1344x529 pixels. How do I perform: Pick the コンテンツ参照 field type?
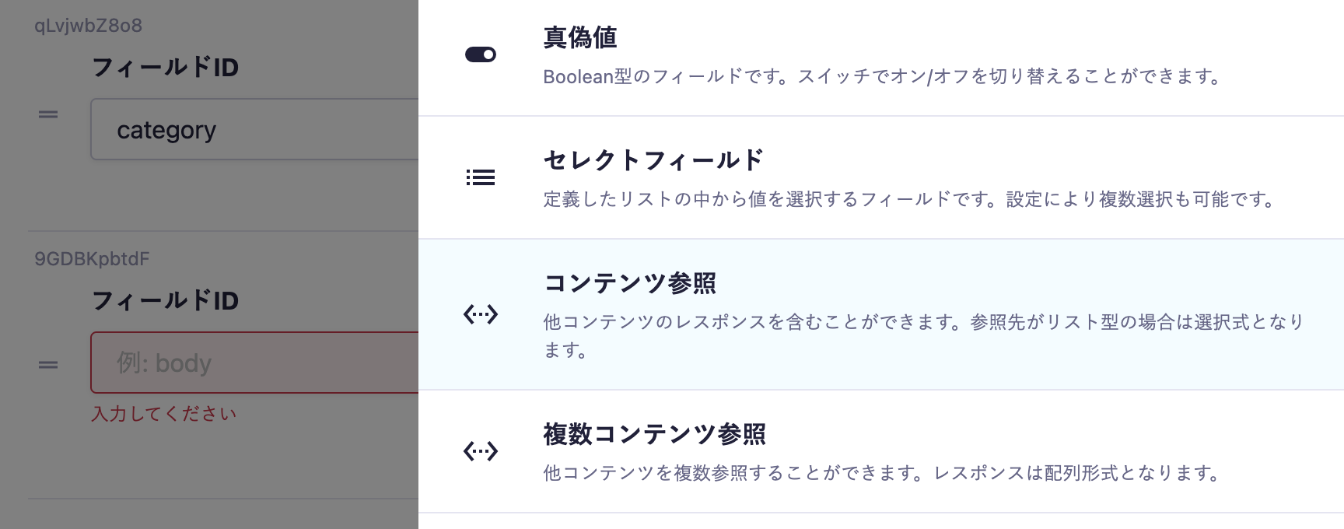629,283
